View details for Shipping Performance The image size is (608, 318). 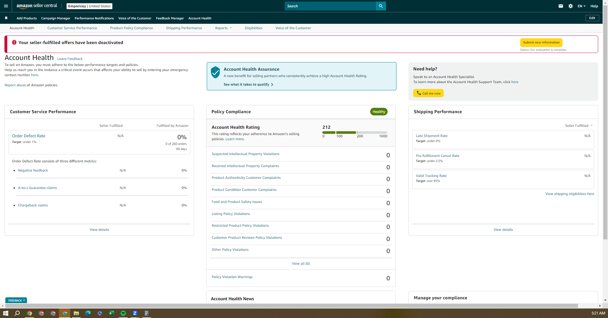coord(503,230)
